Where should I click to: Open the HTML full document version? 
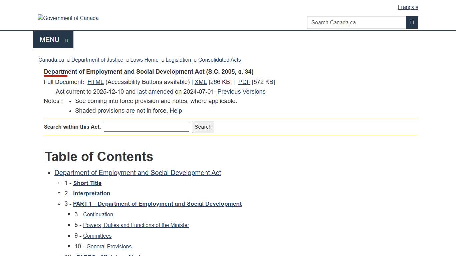95,82
